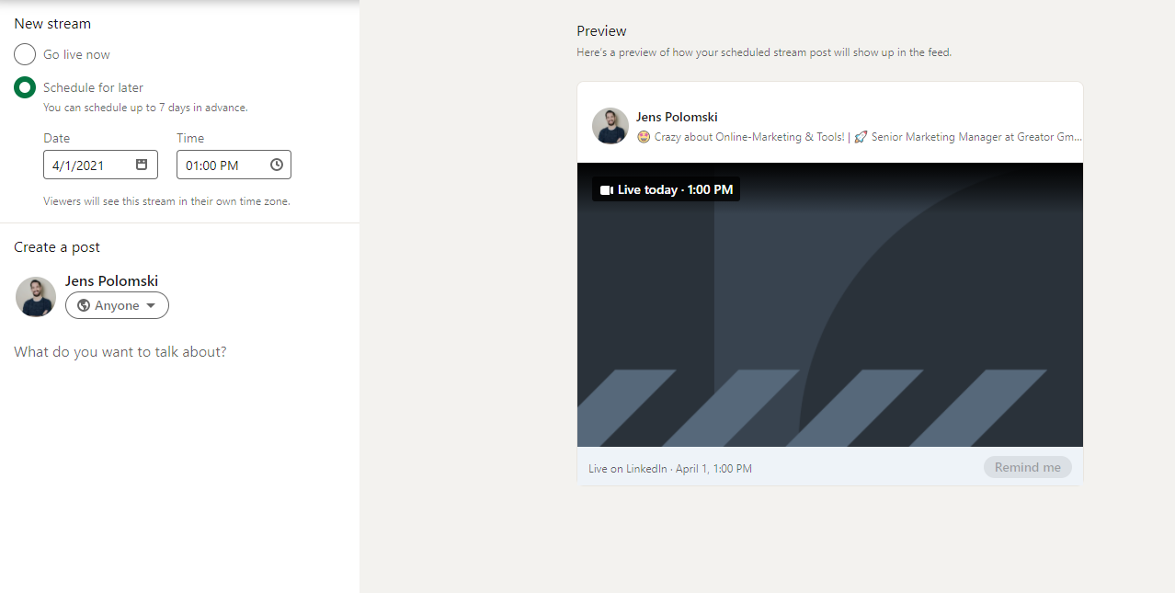Click the Date input showing 4/1/2021
Image resolution: width=1175 pixels, height=593 pixels.
click(x=100, y=165)
